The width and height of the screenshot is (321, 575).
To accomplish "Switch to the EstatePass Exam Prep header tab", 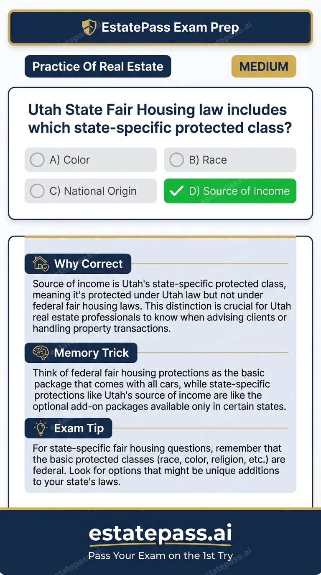I will pos(160,27).
